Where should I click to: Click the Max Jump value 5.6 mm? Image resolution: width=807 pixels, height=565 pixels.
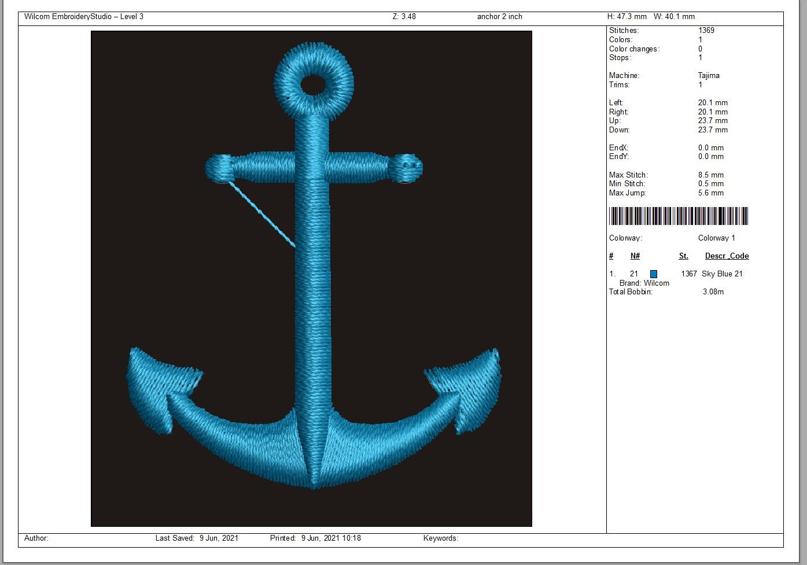coord(711,193)
